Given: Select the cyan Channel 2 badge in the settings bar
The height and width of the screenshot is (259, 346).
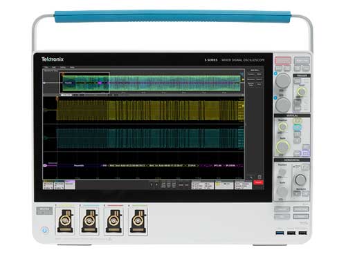Looking at the screenshot, I should pyautogui.click(x=59, y=185).
